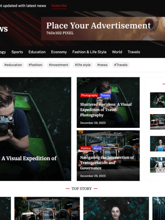
Task: Click December 29, 2023 under Shuttered Horizons
Action: [x=93, y=123]
